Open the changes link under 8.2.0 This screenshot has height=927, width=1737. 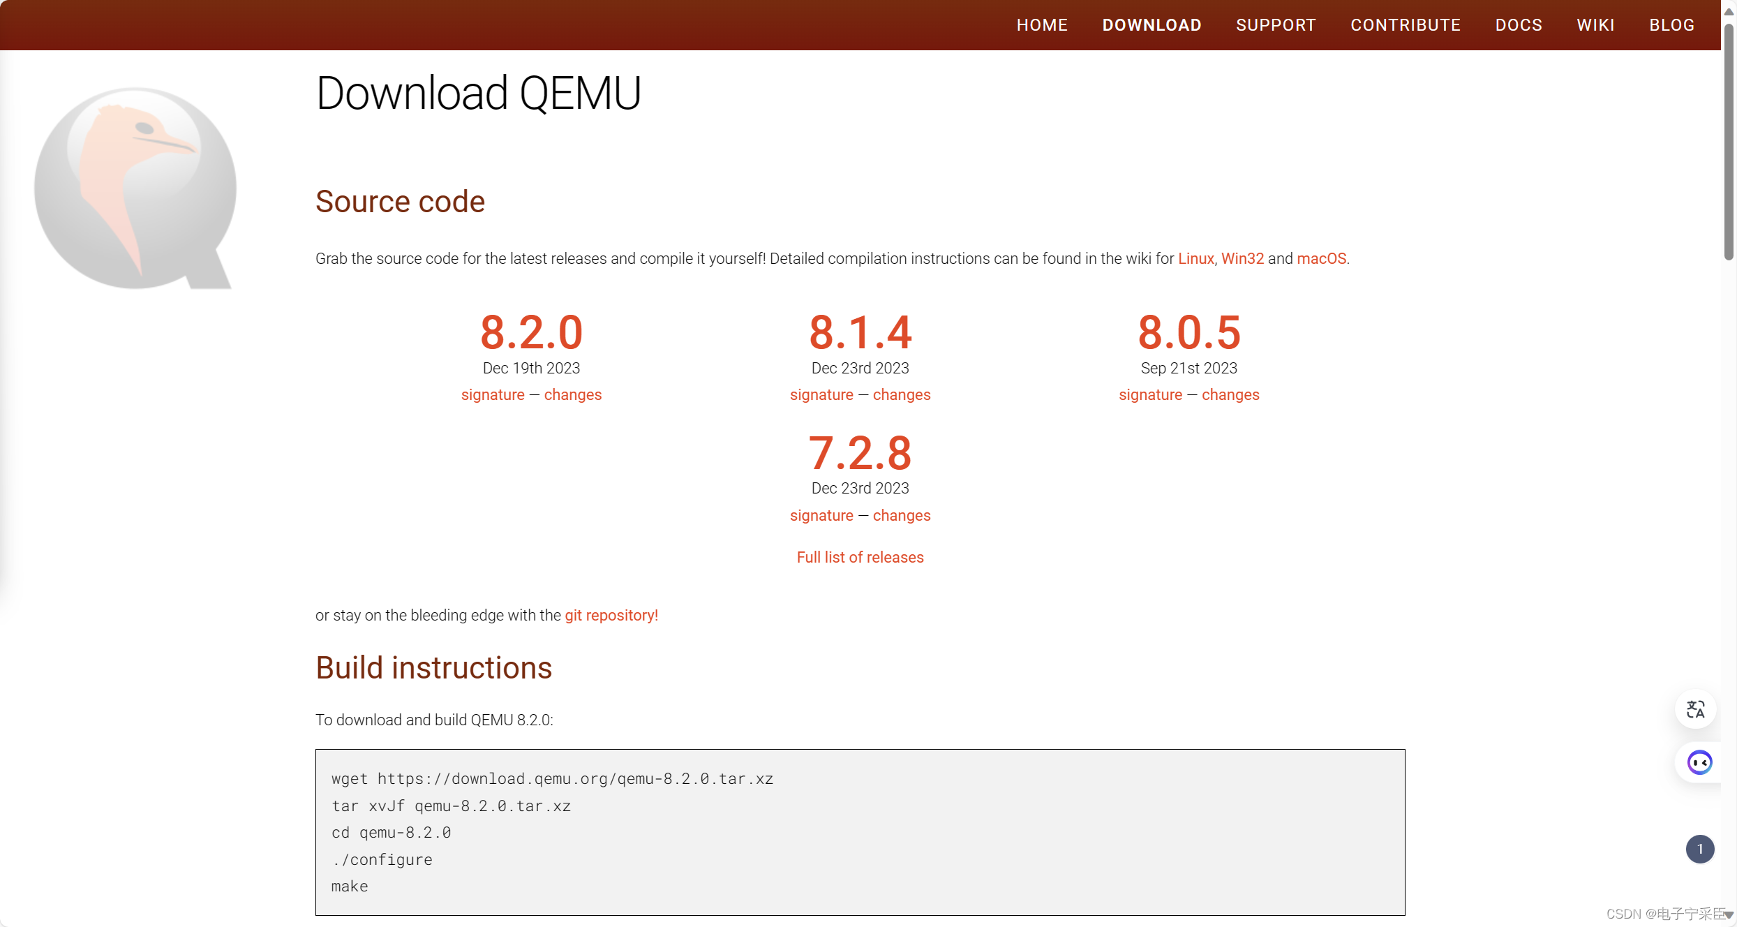click(x=573, y=395)
